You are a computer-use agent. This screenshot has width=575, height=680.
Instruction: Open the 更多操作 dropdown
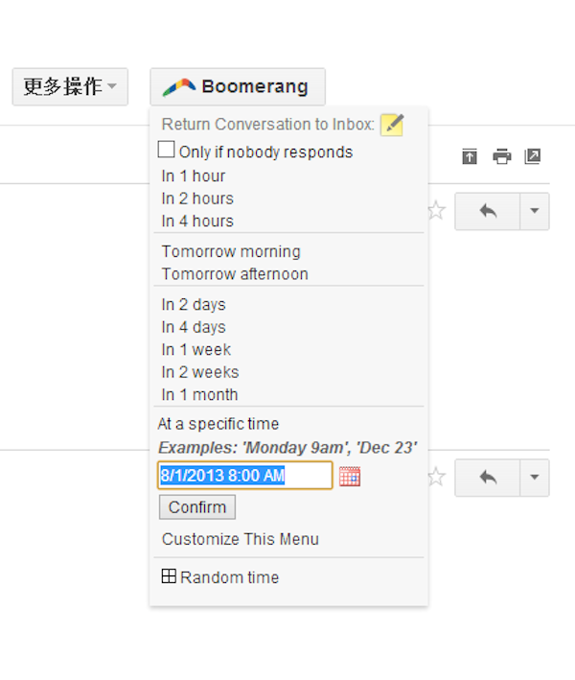click(70, 86)
